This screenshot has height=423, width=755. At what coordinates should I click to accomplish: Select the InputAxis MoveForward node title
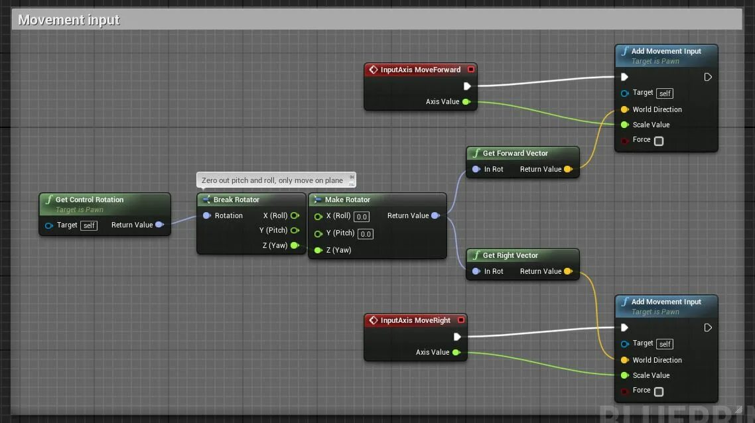tap(421, 70)
